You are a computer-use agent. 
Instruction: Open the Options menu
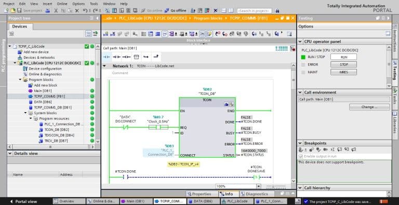pos(78,4)
